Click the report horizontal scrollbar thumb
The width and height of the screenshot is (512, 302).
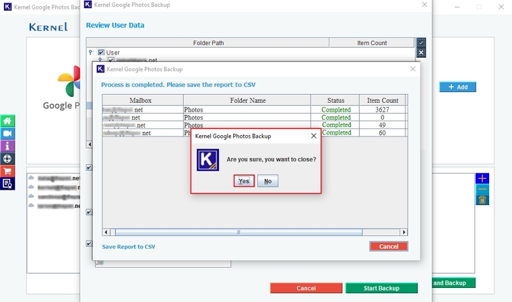(x=238, y=232)
